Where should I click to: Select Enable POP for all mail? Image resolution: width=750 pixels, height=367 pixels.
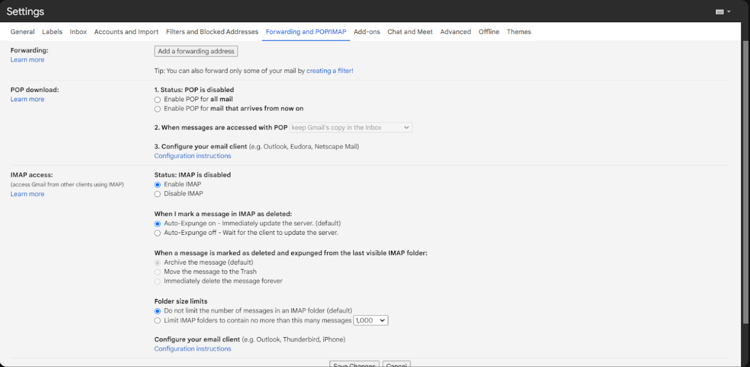click(x=158, y=100)
